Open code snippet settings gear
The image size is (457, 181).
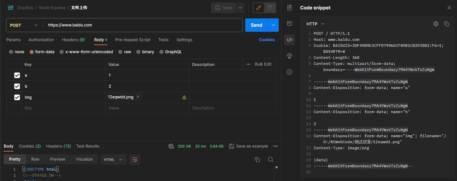[436, 24]
